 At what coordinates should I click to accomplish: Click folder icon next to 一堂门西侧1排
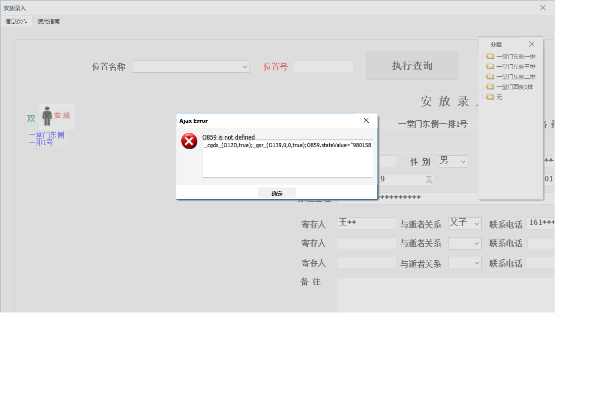pos(490,86)
